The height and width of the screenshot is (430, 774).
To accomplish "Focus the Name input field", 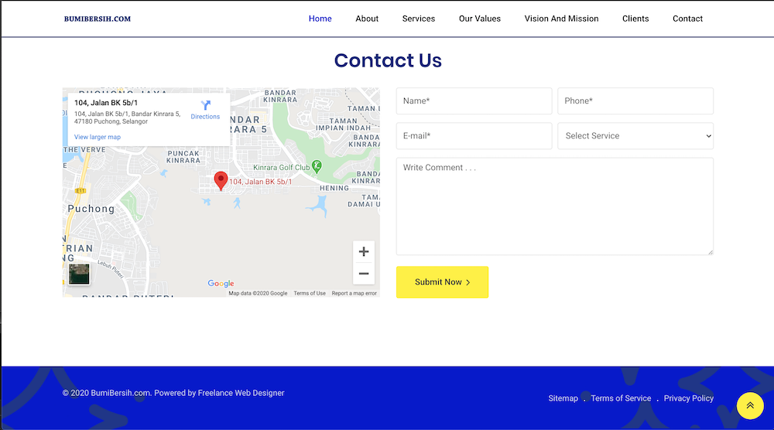I will point(474,101).
